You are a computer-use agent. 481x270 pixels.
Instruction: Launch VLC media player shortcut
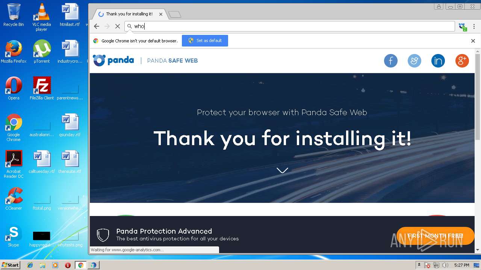click(41, 17)
